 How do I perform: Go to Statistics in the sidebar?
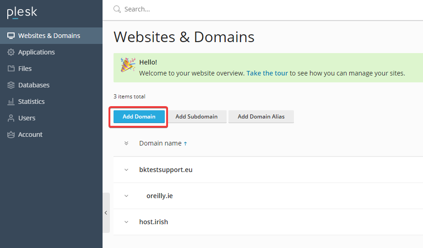click(31, 102)
